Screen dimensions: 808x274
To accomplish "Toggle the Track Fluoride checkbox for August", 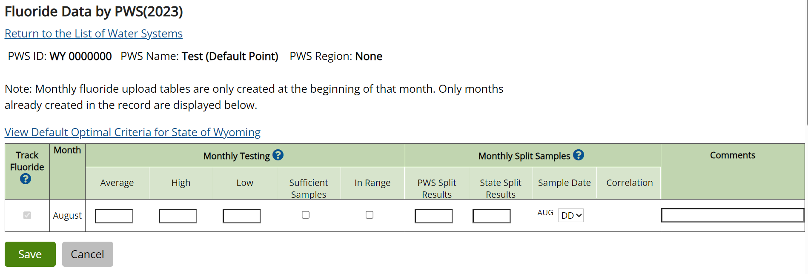I will point(27,215).
